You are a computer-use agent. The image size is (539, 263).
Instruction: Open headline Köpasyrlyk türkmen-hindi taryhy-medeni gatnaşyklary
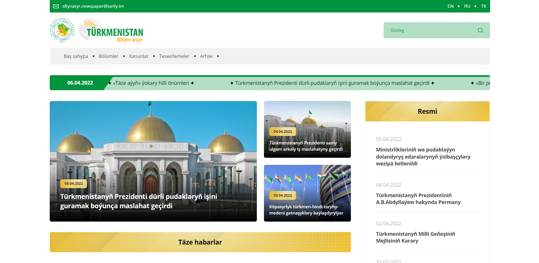[306, 210]
